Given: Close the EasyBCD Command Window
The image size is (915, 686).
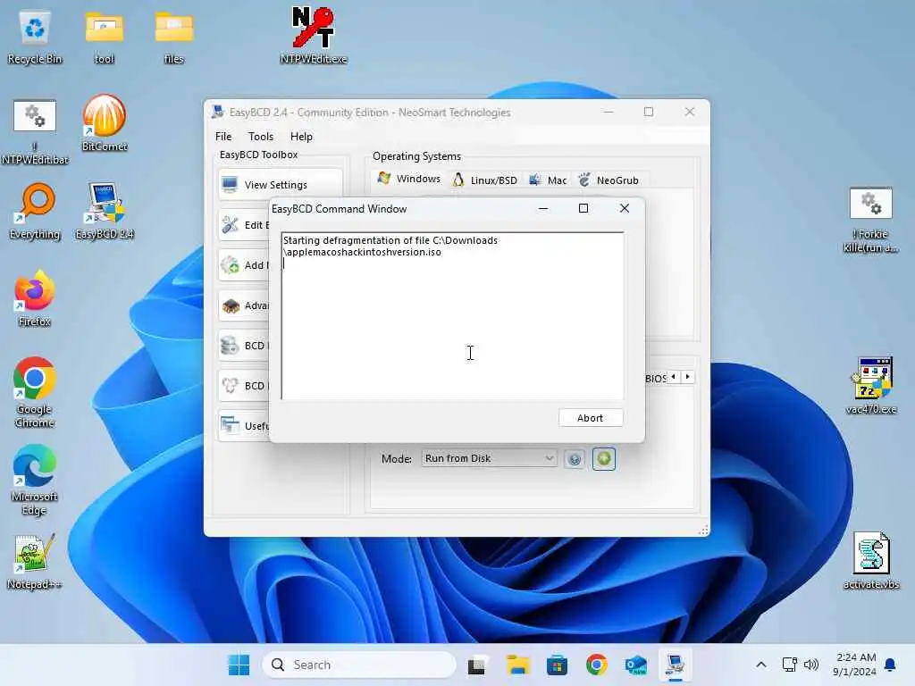Looking at the screenshot, I should [x=625, y=208].
